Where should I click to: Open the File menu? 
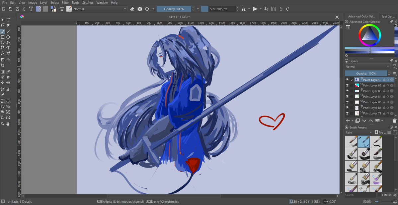point(5,3)
